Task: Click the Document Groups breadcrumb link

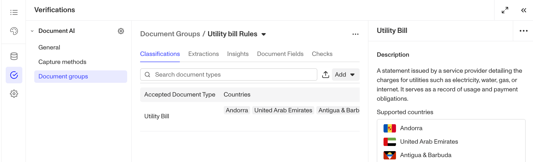Action: [x=170, y=34]
